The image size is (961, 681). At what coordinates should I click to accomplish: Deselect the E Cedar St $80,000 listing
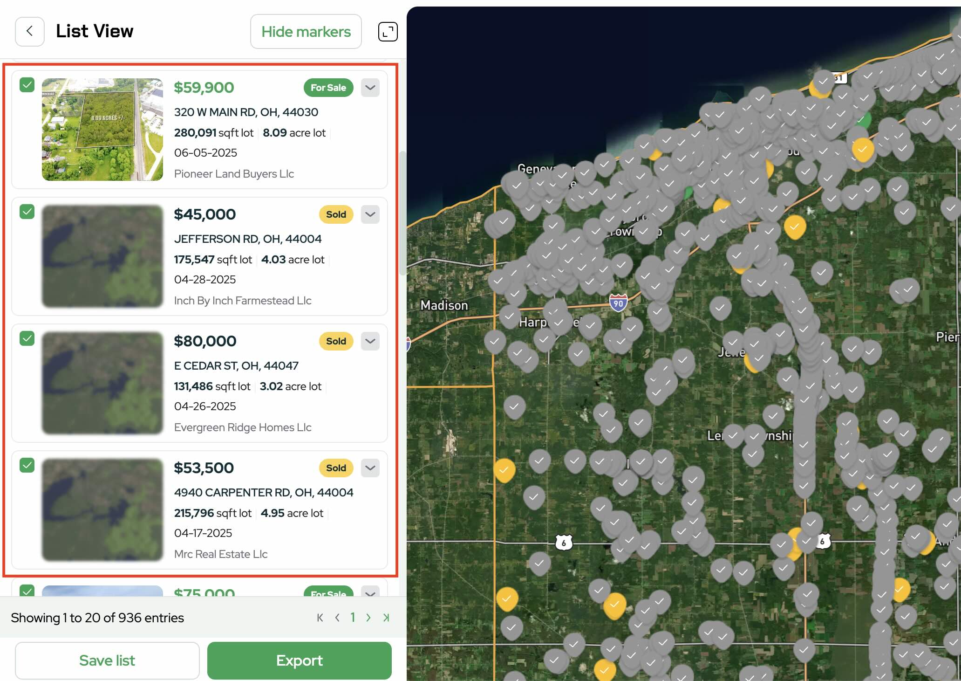coord(27,338)
